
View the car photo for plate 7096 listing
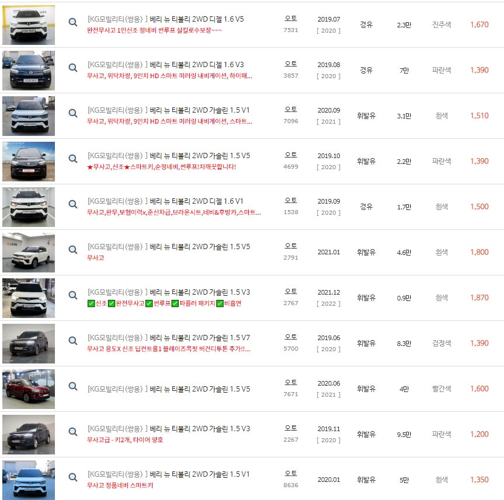[x=29, y=116]
